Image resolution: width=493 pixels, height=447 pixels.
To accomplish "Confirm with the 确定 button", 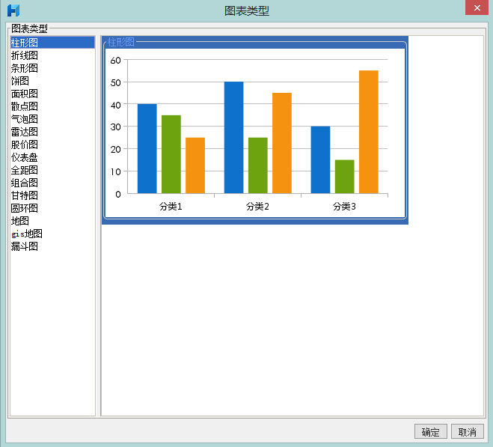I will coord(431,431).
